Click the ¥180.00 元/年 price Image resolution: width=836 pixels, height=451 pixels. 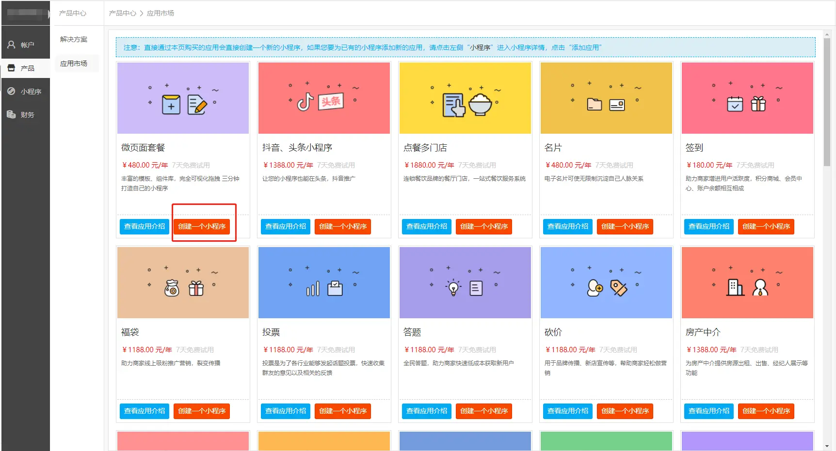click(x=709, y=165)
